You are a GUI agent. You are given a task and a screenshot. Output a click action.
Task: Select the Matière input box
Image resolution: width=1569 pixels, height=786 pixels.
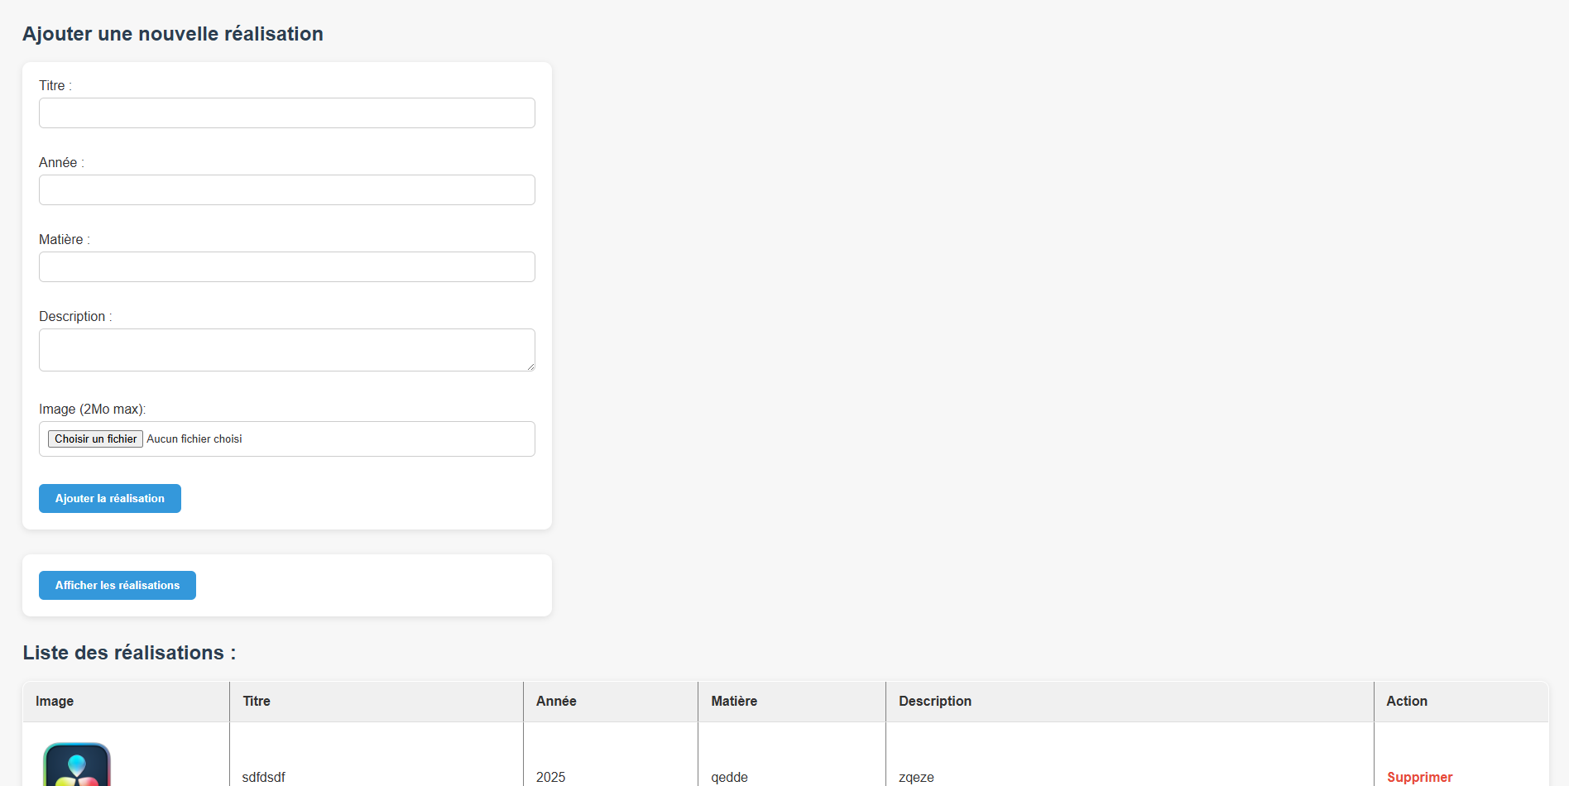[286, 267]
